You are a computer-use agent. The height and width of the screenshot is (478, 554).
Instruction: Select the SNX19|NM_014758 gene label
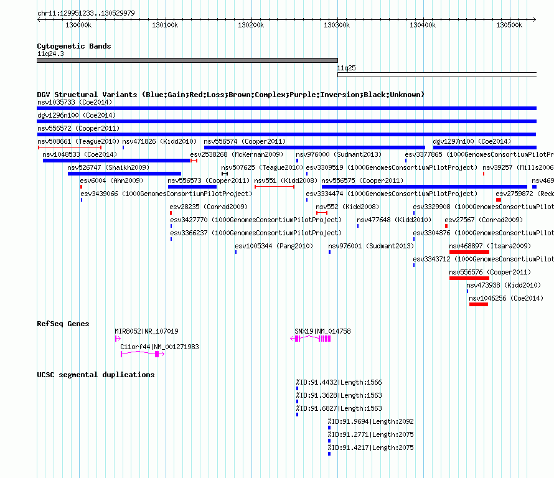click(x=322, y=331)
